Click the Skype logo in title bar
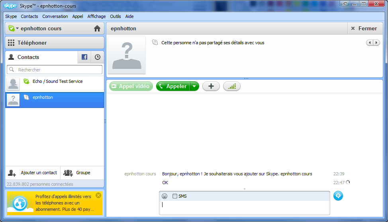The width and height of the screenshot is (388, 222). [x=10, y=6]
